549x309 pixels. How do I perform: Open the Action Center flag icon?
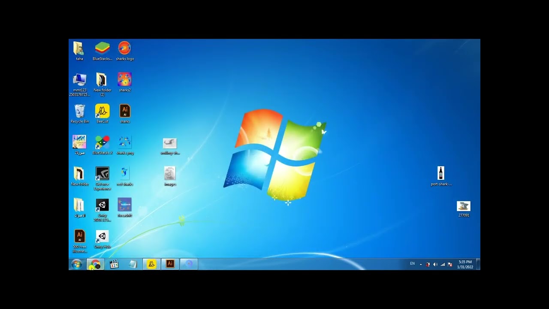(450, 264)
